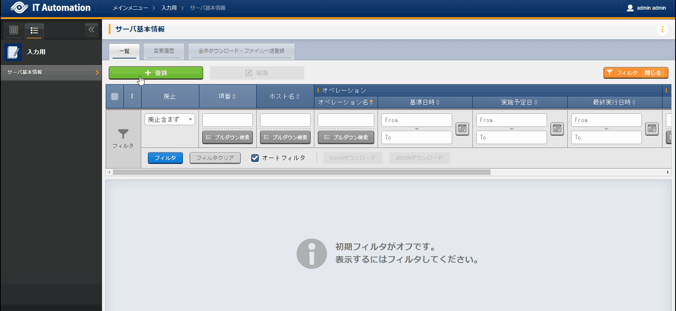Switch sidebar to grid view icon
The image size is (676, 311).
13,30
